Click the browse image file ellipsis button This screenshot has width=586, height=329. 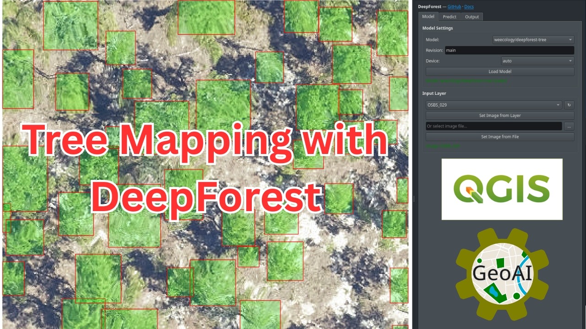569,126
